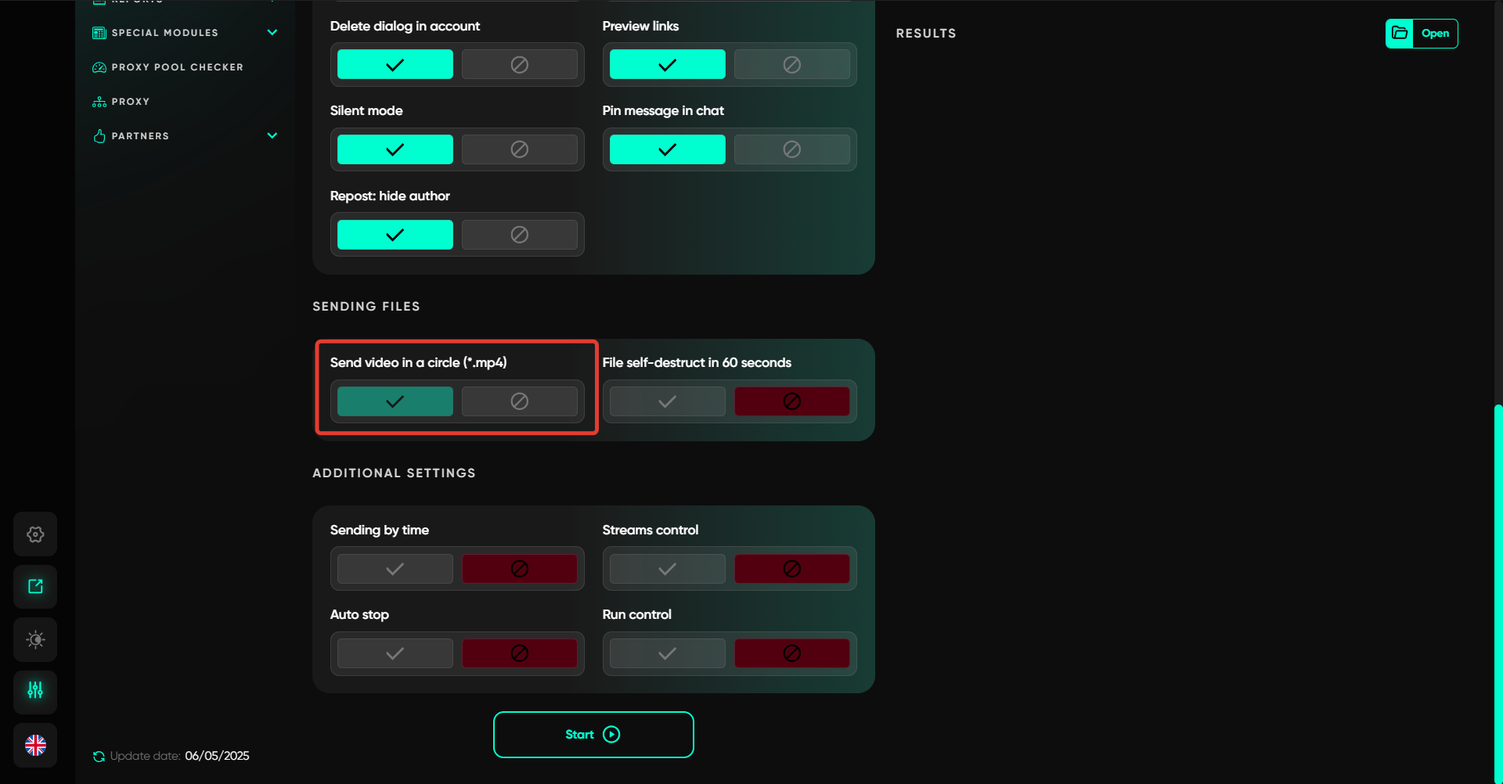Open the Proxy menu item
Image resolution: width=1503 pixels, height=784 pixels.
point(130,102)
